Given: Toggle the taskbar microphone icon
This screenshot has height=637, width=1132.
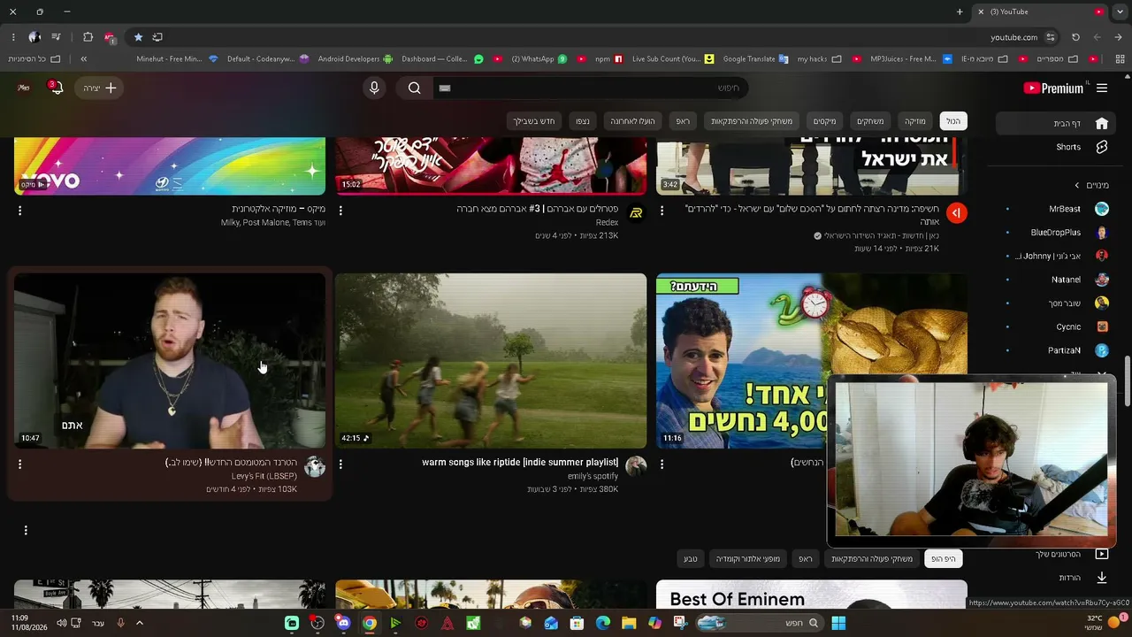Looking at the screenshot, I should coord(120,623).
